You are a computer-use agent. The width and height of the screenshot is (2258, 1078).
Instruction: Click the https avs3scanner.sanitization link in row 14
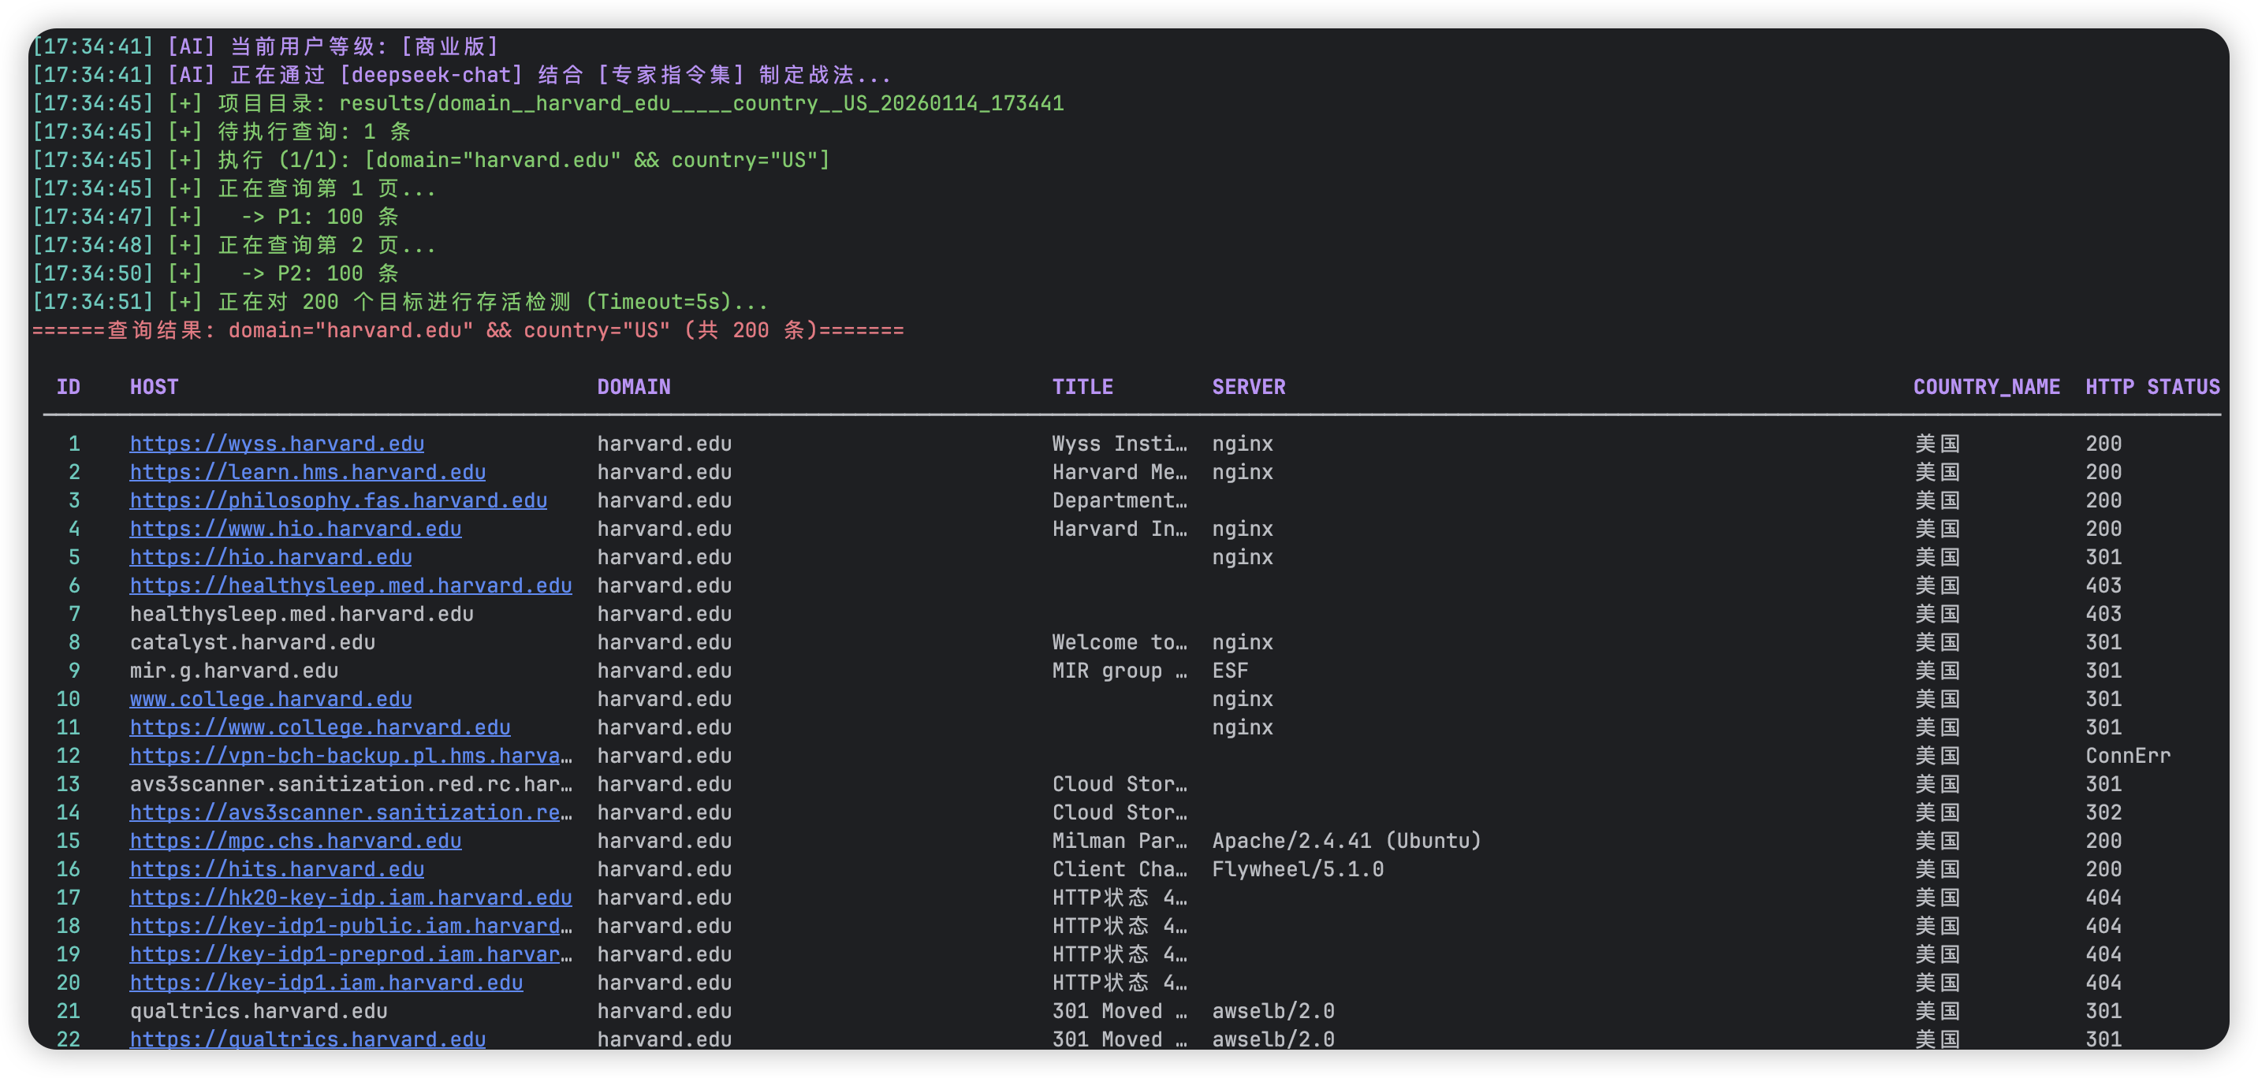point(350,812)
